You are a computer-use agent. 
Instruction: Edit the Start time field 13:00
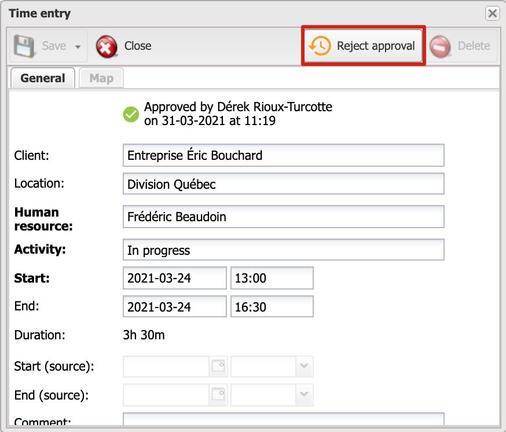tap(272, 278)
